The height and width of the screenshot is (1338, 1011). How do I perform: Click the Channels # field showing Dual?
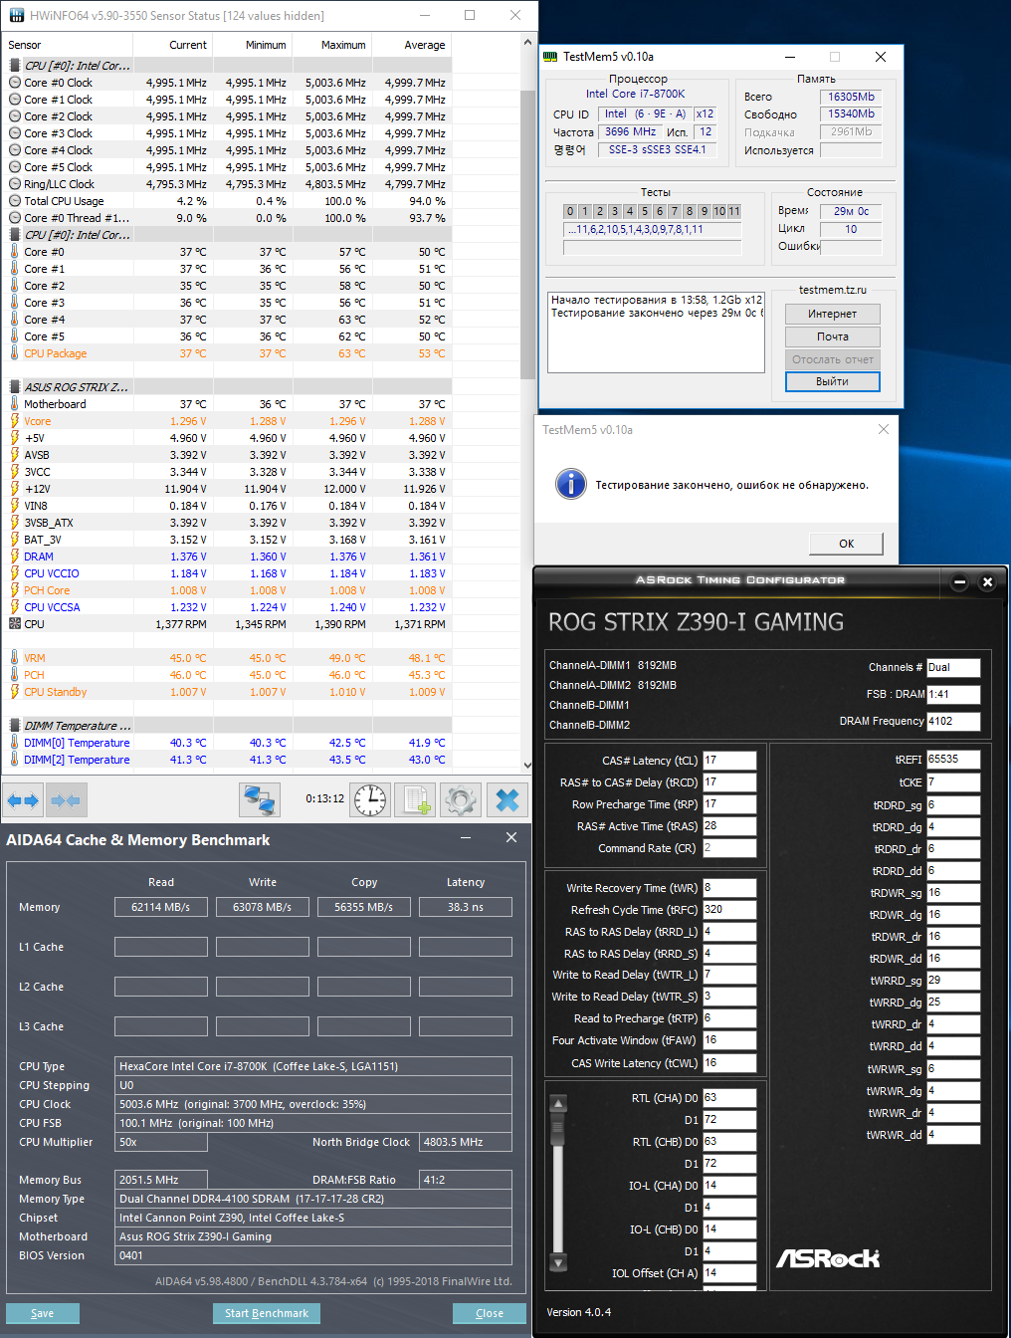tap(953, 667)
